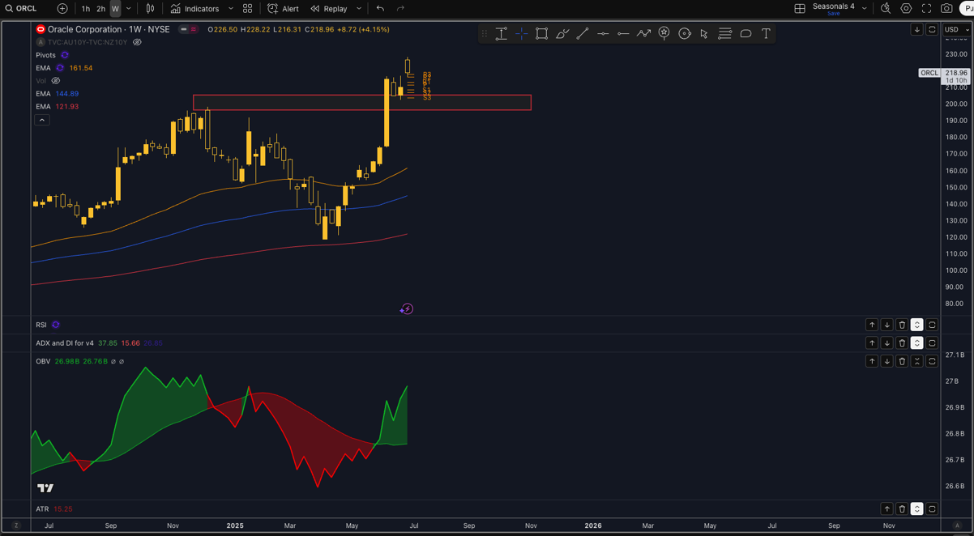Click the EMA 161.54 indicator legend

64,68
